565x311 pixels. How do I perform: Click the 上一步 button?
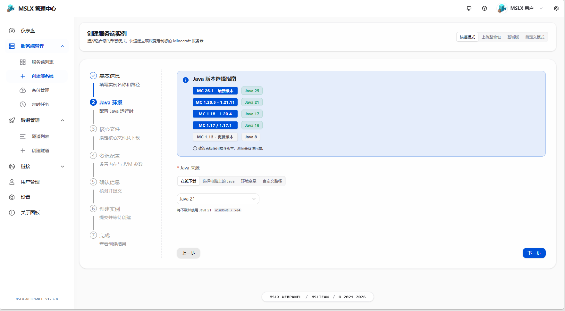pyautogui.click(x=189, y=253)
